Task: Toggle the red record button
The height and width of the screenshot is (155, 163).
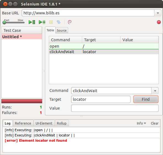Action: point(159,22)
